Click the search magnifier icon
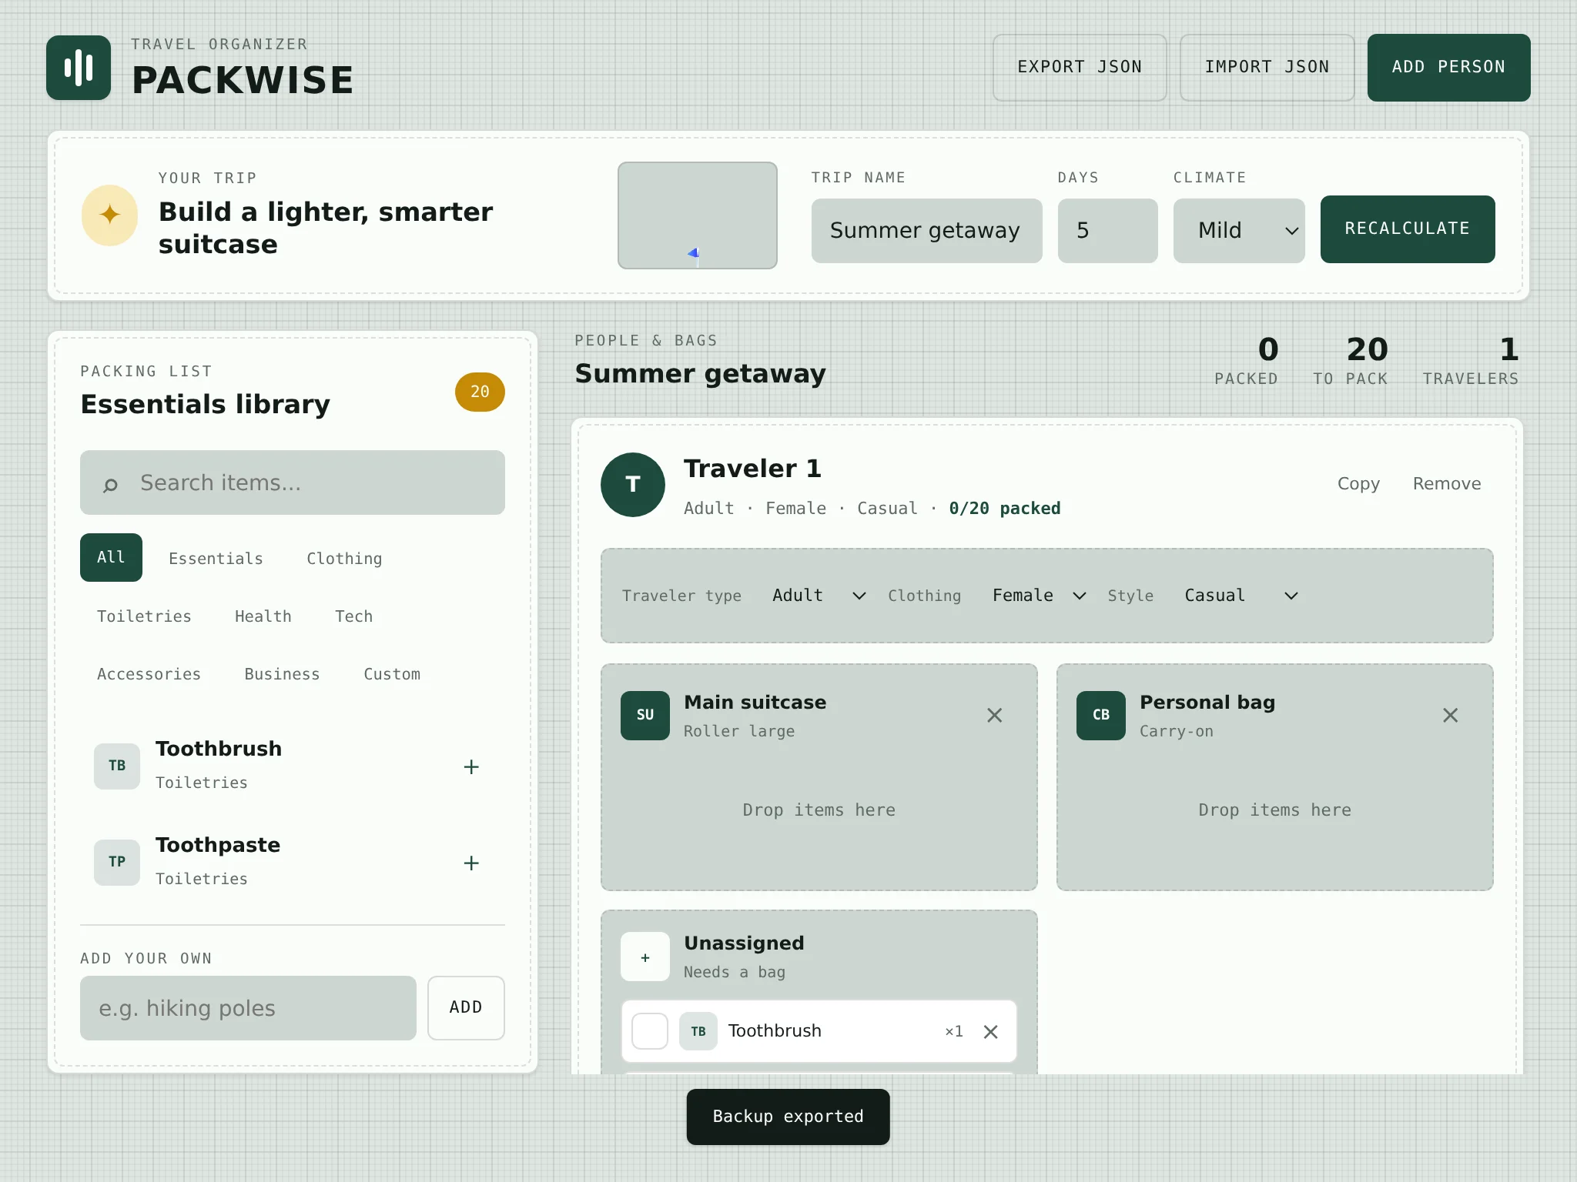Screen dimensions: 1577x1182 click(110, 484)
